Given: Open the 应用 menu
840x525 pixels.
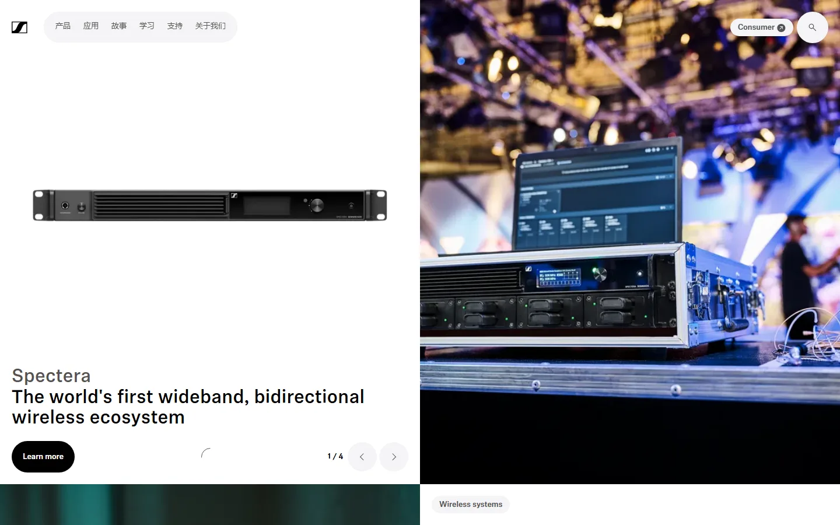Looking at the screenshot, I should click(x=91, y=26).
